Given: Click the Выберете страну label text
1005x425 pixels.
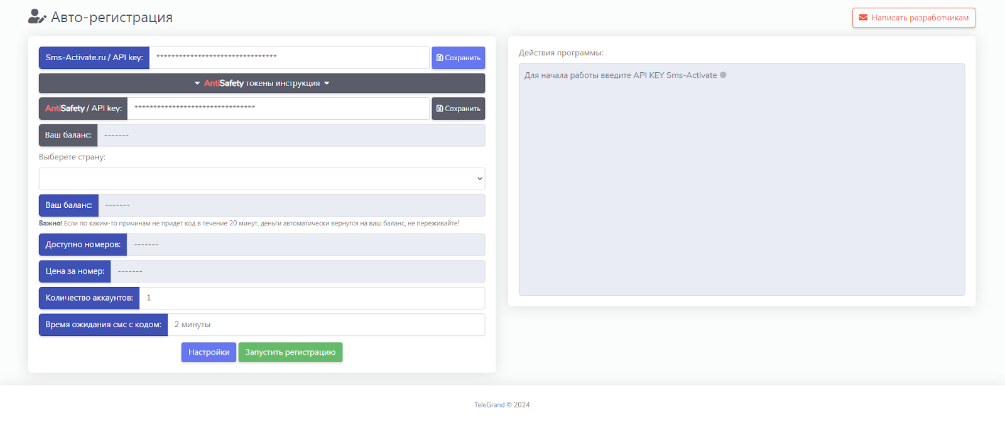Looking at the screenshot, I should click(72, 157).
